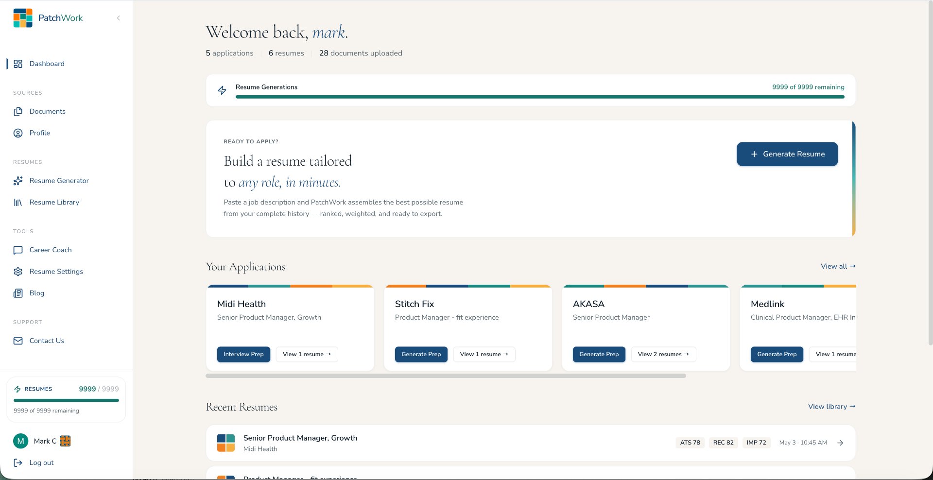Viewport: 933px width, 480px height.
Task: Click the Career Coach chat icon
Action: (18, 250)
